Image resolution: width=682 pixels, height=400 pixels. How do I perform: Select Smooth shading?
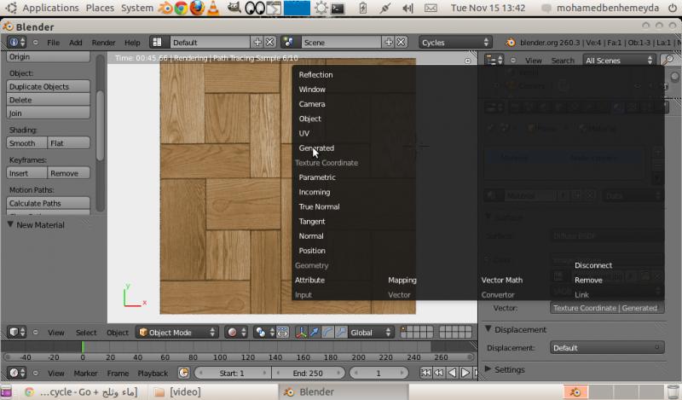(x=26, y=143)
